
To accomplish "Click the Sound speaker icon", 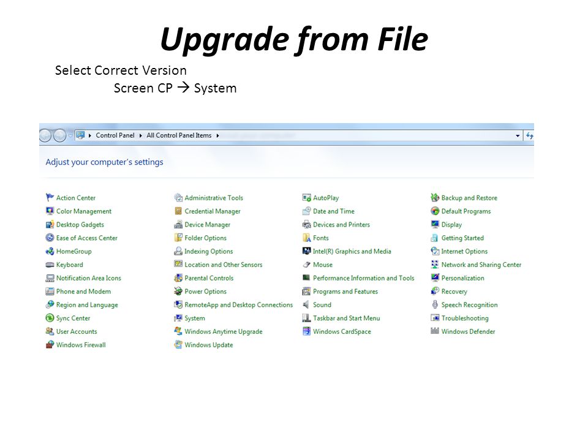I will [x=306, y=304].
